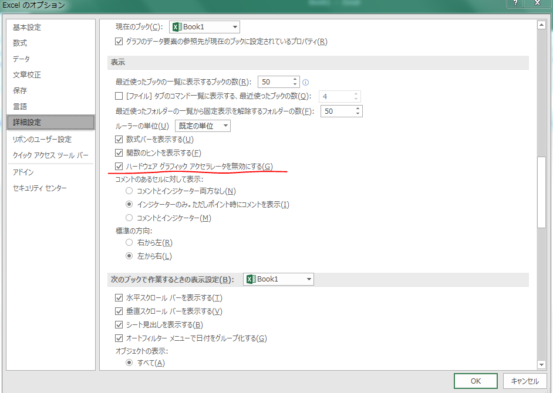Image resolution: width=553 pixels, height=393 pixels.
Task: Select 左から右 direction radio
Action: click(x=129, y=256)
